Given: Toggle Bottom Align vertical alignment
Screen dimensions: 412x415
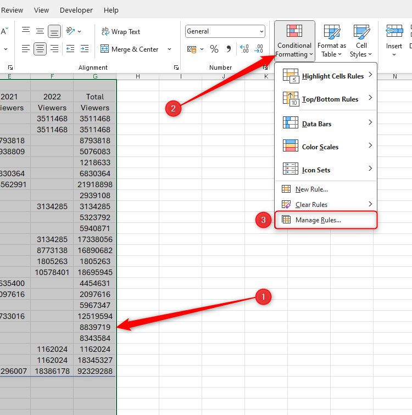Looking at the screenshot, I should click(x=54, y=31).
